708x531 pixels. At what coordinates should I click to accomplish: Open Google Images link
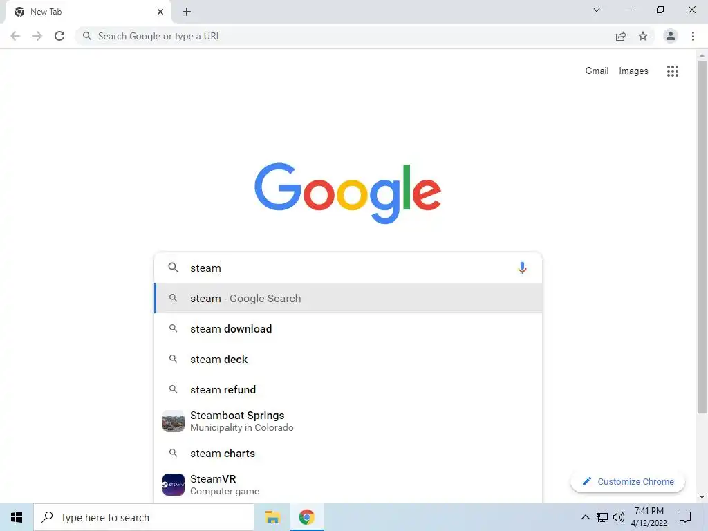click(633, 71)
